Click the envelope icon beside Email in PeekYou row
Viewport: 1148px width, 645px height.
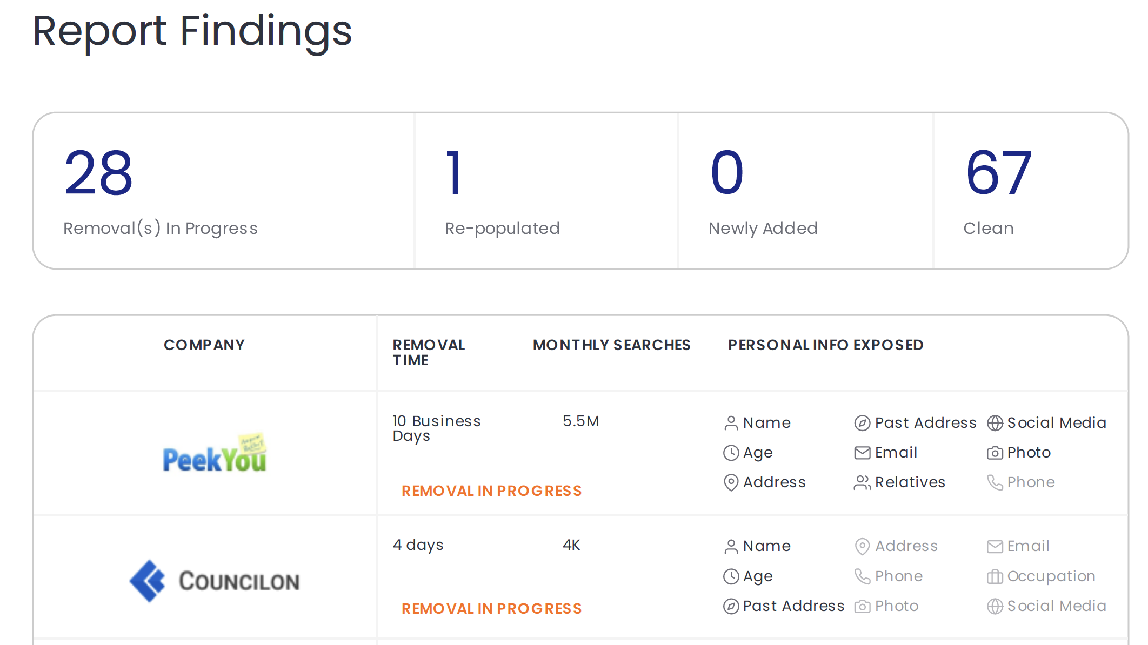click(862, 453)
